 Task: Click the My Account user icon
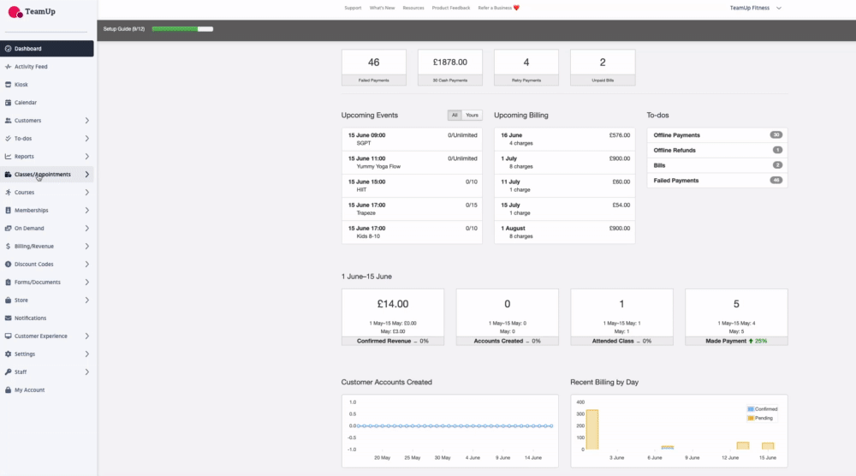8,390
